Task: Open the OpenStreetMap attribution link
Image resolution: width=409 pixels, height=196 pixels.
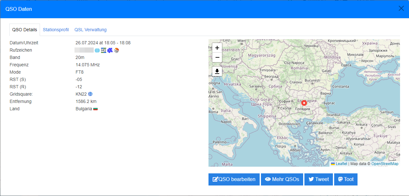Action: click(385, 164)
